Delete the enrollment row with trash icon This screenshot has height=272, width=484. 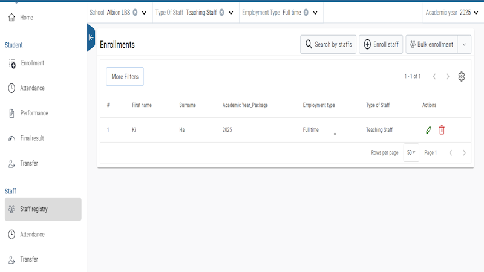click(x=442, y=130)
